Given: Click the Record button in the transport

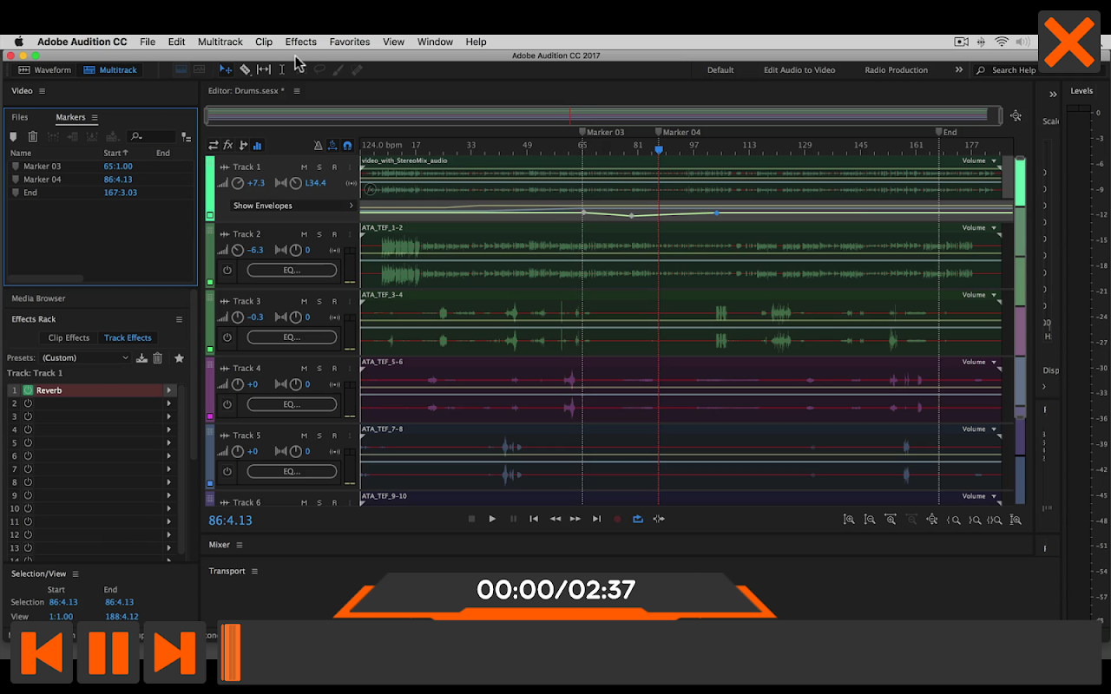Looking at the screenshot, I should (x=617, y=519).
